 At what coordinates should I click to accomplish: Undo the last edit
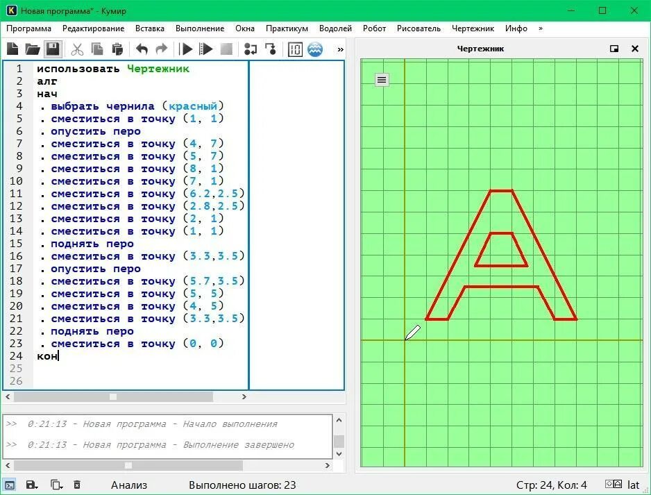tap(142, 49)
